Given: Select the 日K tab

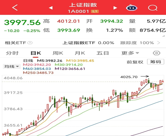Looking at the screenshot, I should click(36, 53).
